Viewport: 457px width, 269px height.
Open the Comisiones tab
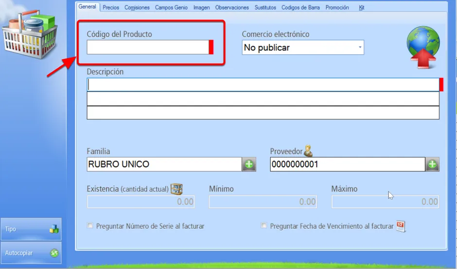coord(137,8)
